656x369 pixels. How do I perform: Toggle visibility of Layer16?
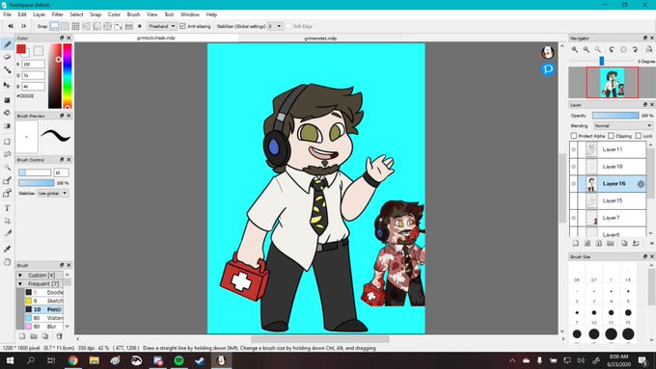(x=574, y=183)
